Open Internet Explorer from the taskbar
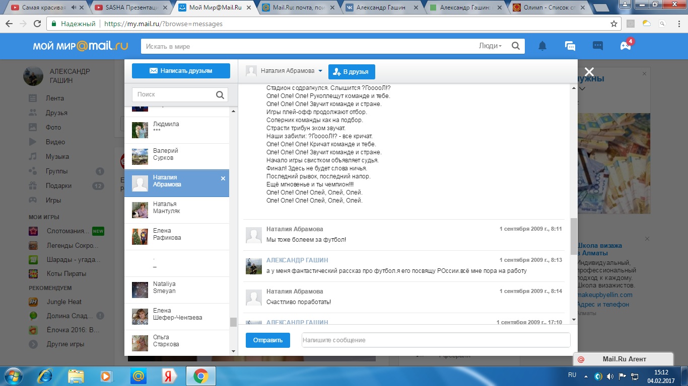 pyautogui.click(x=45, y=375)
